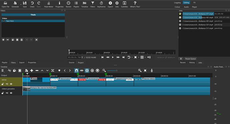Click the Export toolbar icon

110,4
